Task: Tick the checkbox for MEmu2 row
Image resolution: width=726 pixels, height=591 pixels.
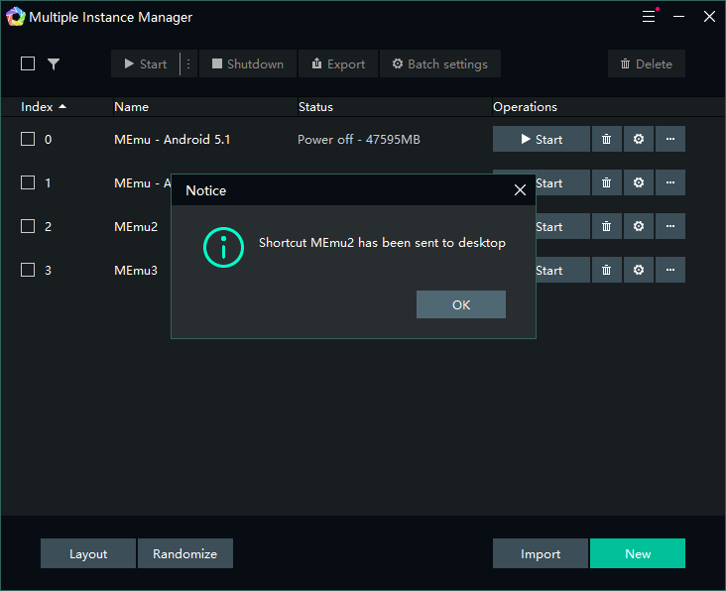Action: click(28, 227)
